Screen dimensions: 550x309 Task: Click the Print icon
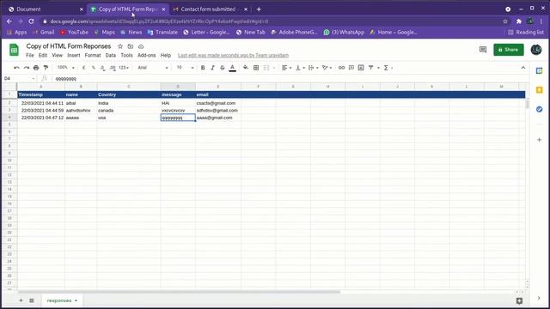tap(36, 68)
